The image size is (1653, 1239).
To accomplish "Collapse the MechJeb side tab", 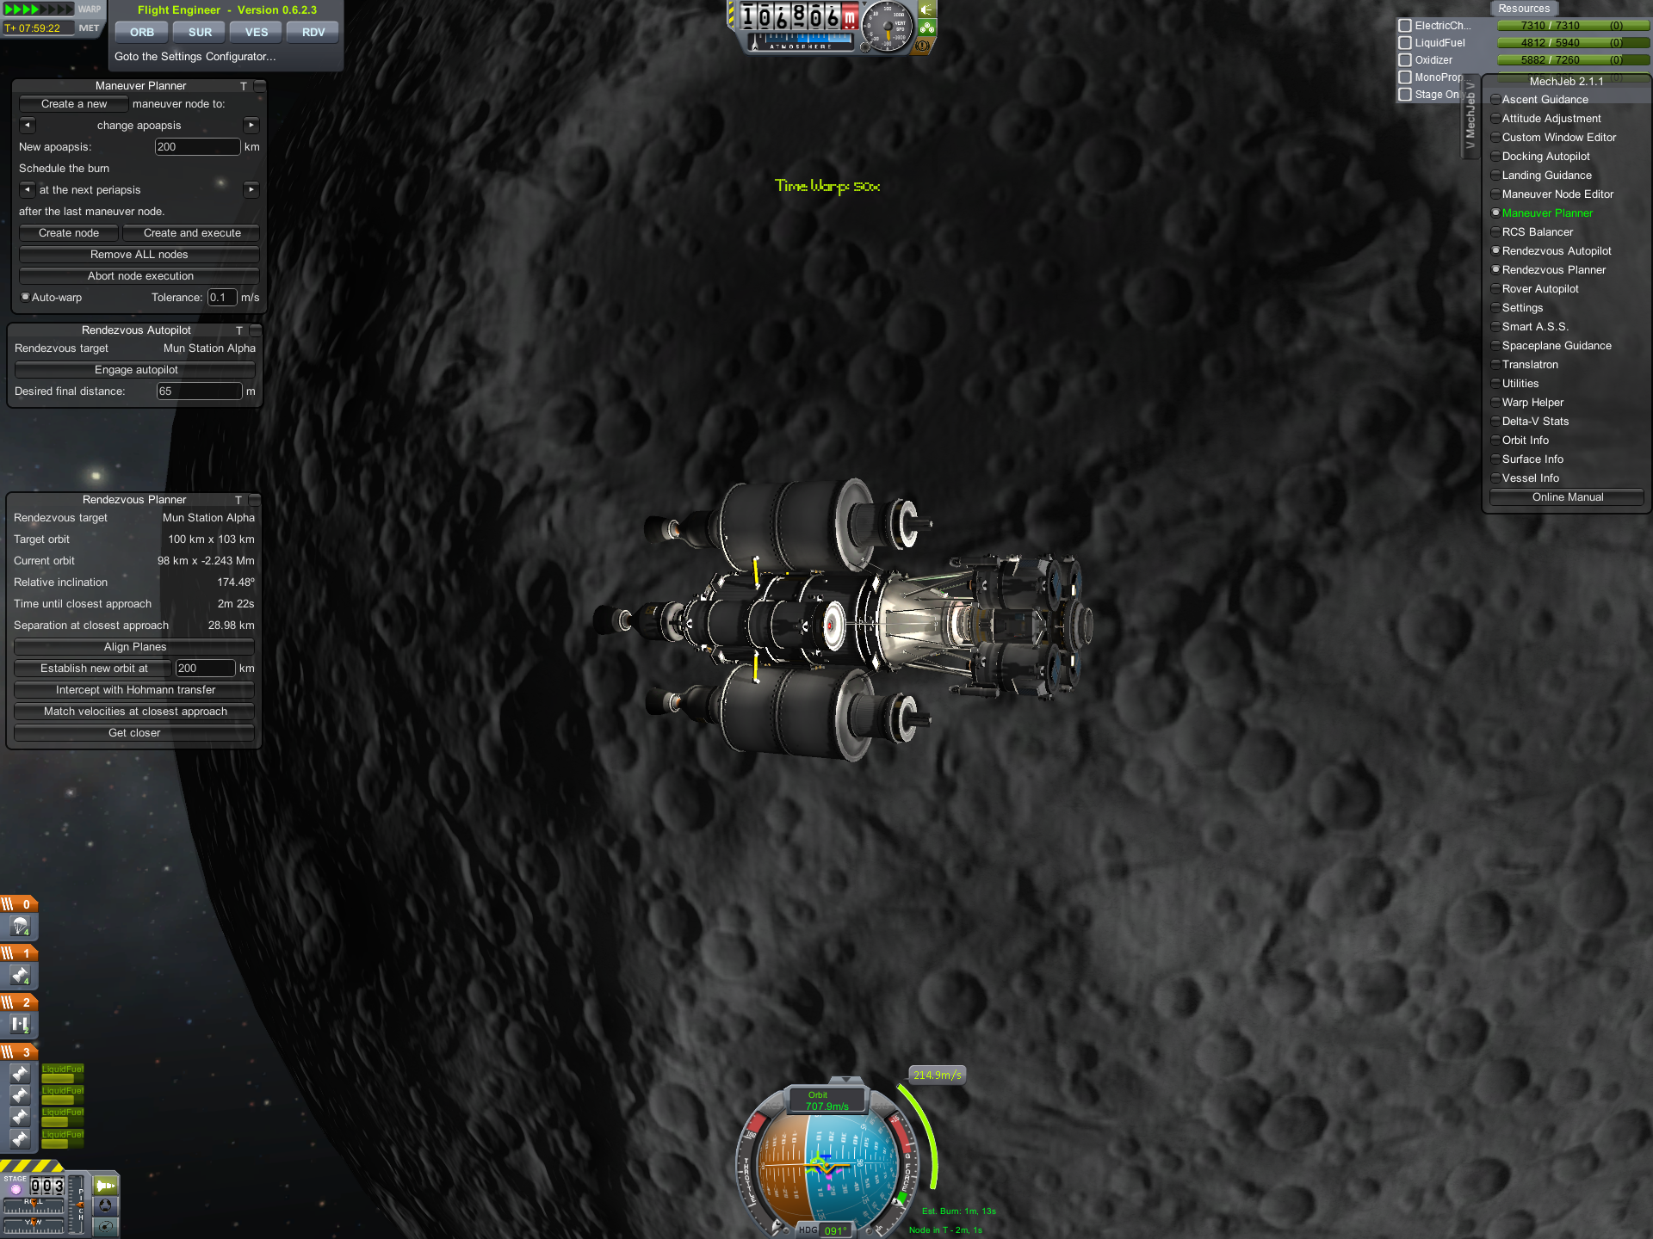I will (x=1470, y=116).
